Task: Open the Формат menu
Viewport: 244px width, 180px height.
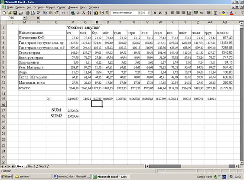Action: pyautogui.click(x=50, y=7)
